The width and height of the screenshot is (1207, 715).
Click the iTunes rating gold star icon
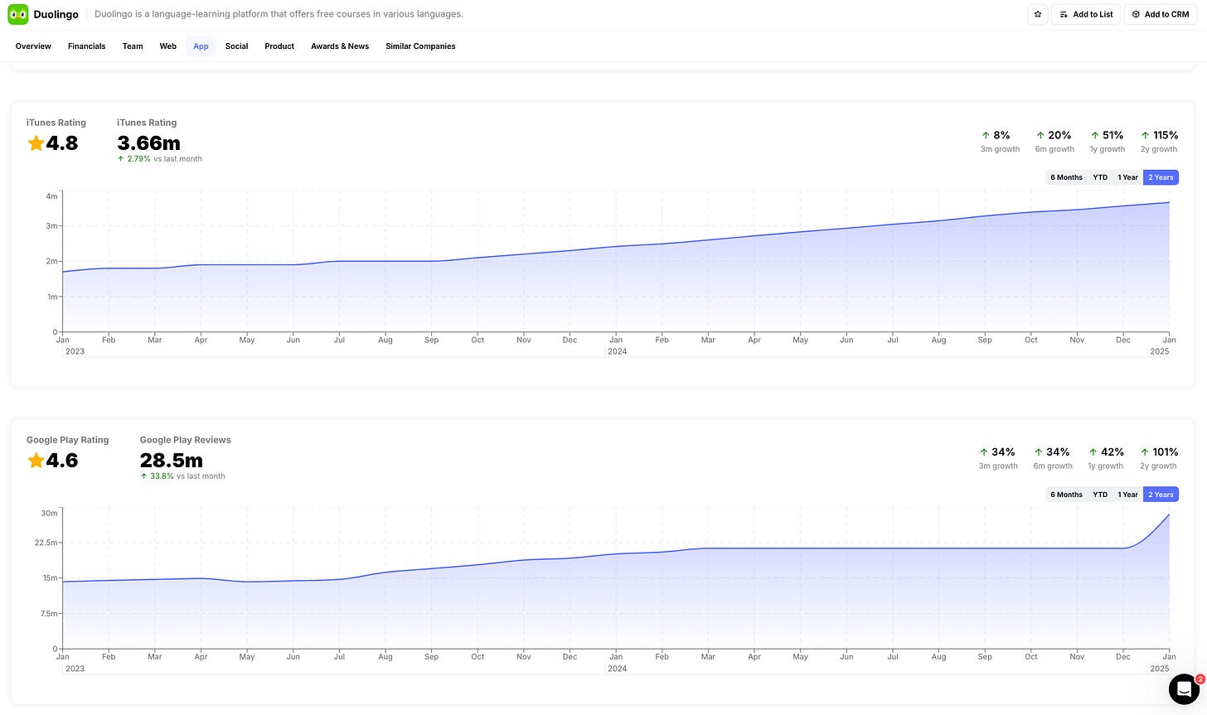click(x=36, y=143)
